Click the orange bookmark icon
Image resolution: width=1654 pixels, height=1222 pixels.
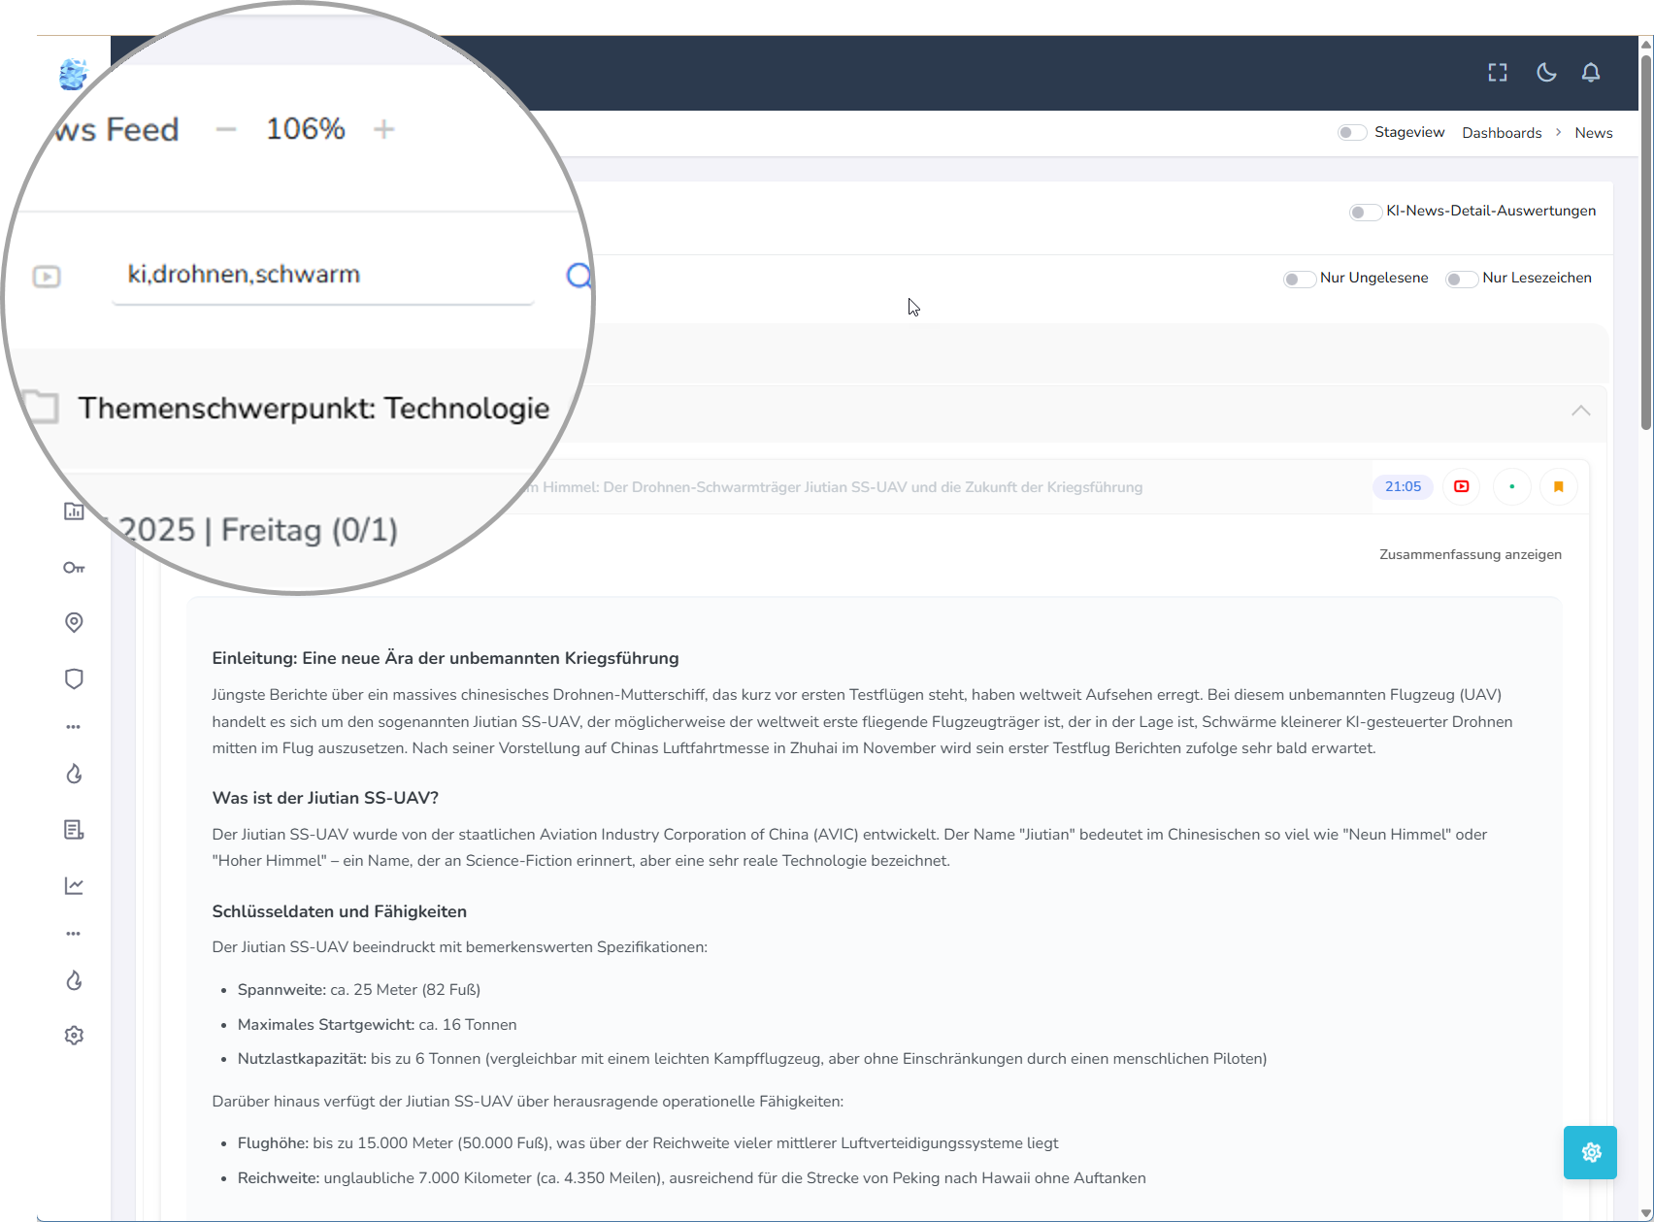(x=1558, y=487)
